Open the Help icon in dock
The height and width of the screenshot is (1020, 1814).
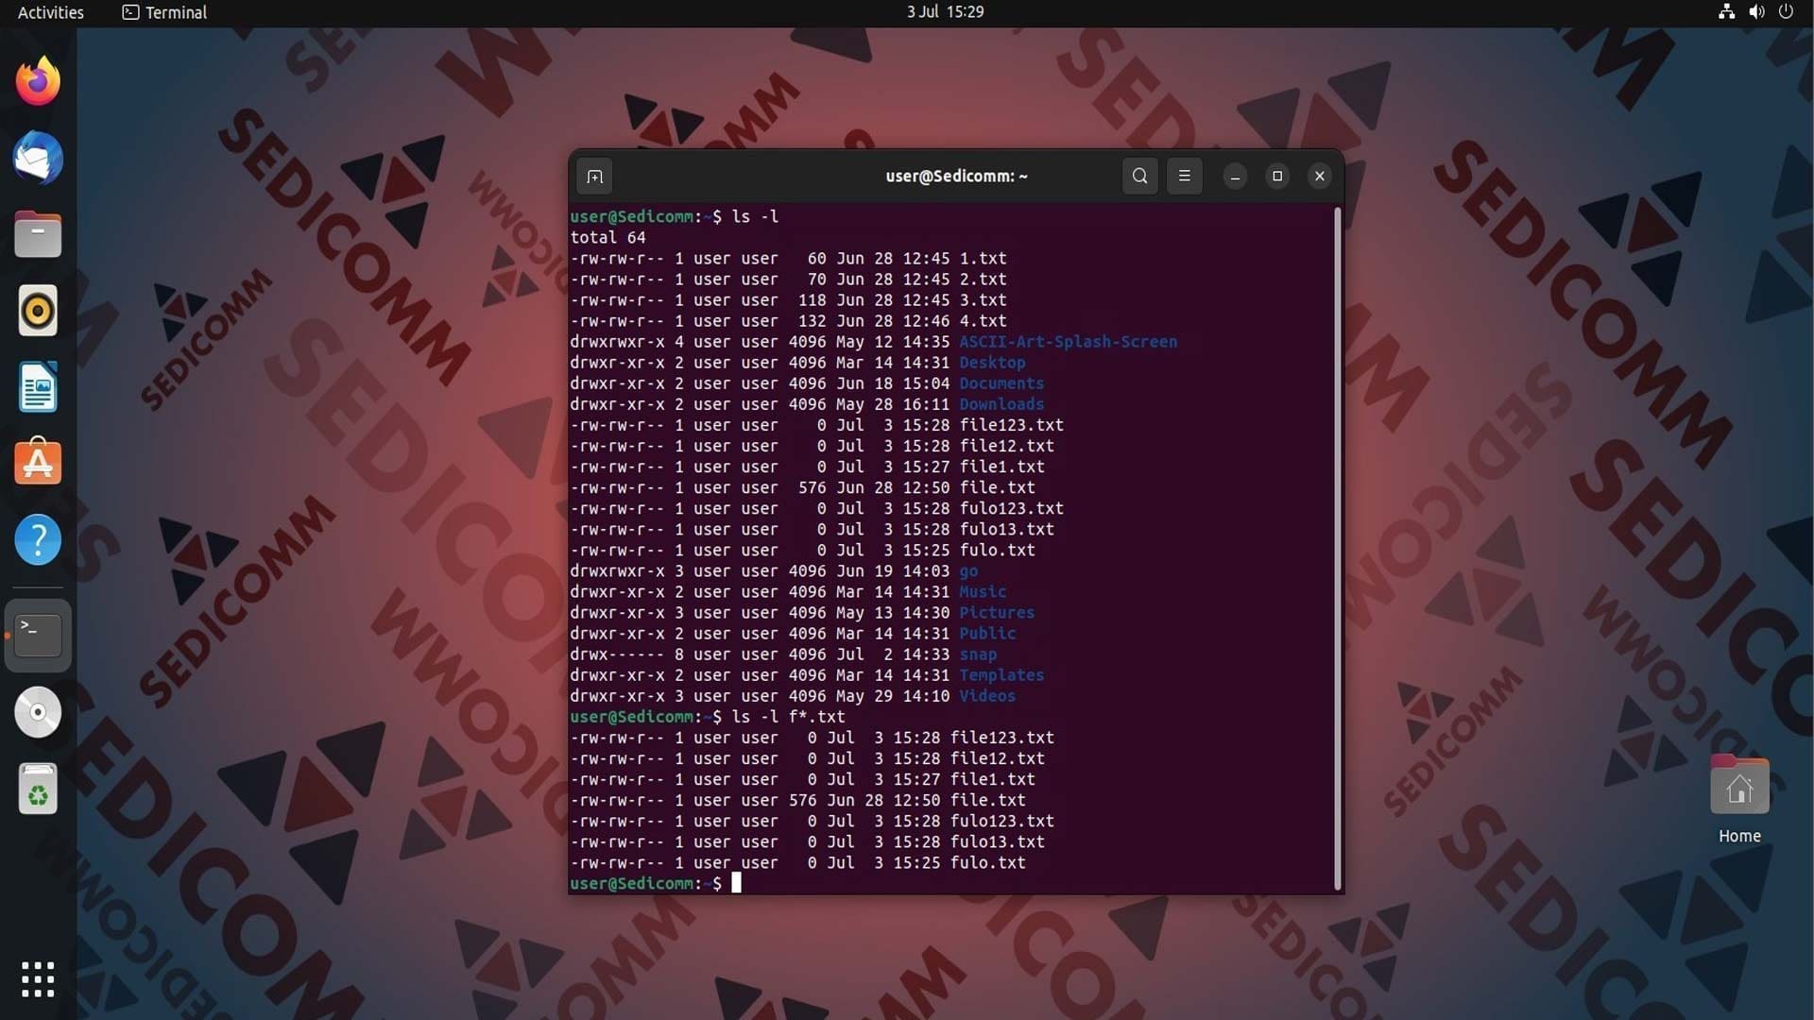[x=38, y=539]
